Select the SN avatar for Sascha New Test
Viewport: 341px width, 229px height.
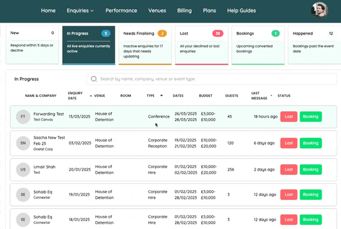(x=23, y=143)
